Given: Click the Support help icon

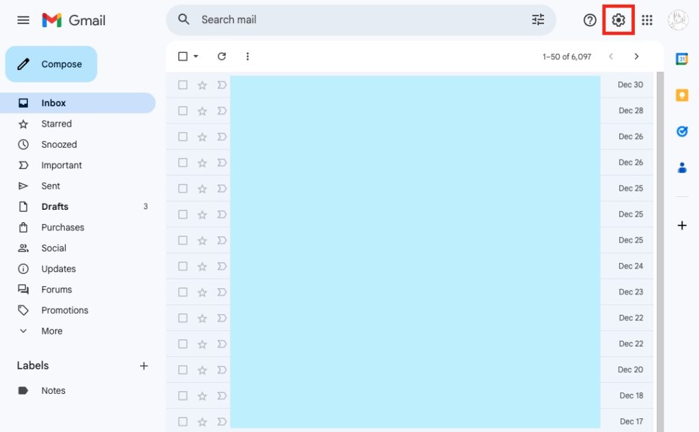Looking at the screenshot, I should point(590,20).
